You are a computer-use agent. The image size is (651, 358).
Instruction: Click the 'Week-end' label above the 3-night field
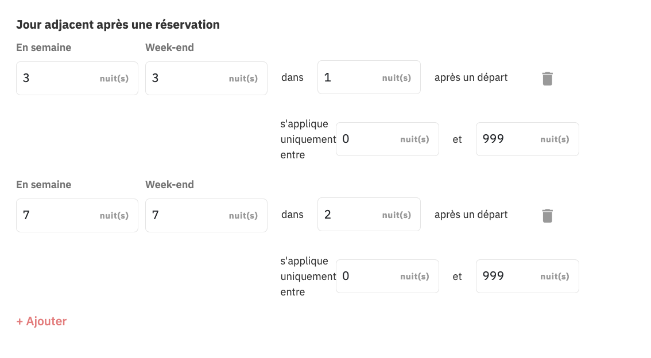coord(169,47)
